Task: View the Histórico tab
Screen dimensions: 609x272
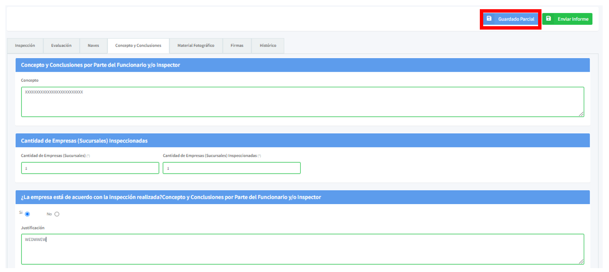Action: tap(268, 46)
